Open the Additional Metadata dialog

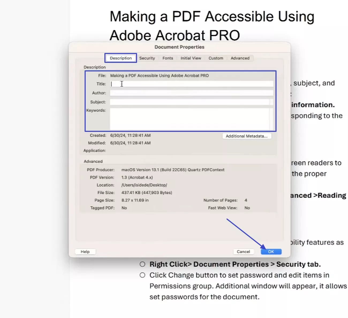click(x=247, y=136)
